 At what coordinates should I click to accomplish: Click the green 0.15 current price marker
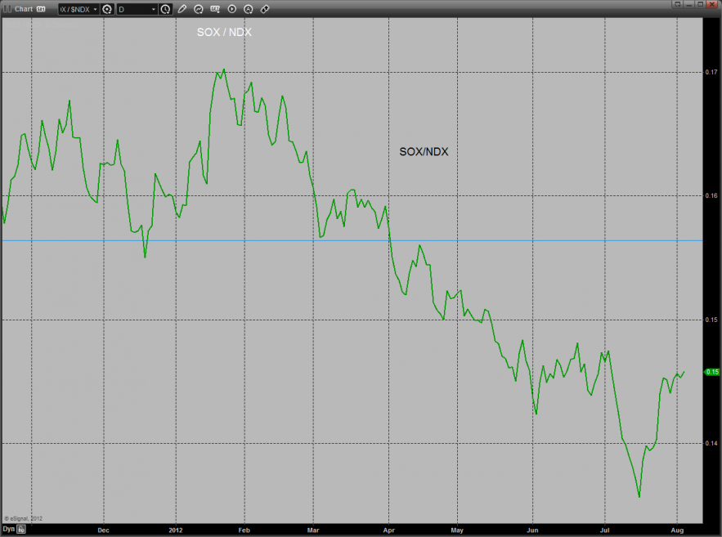711,371
